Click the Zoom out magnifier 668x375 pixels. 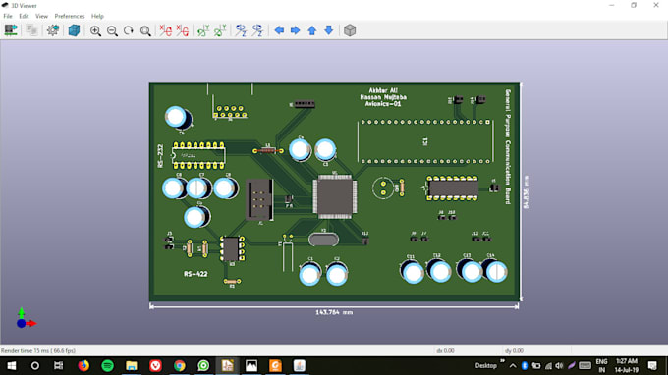coord(112,30)
